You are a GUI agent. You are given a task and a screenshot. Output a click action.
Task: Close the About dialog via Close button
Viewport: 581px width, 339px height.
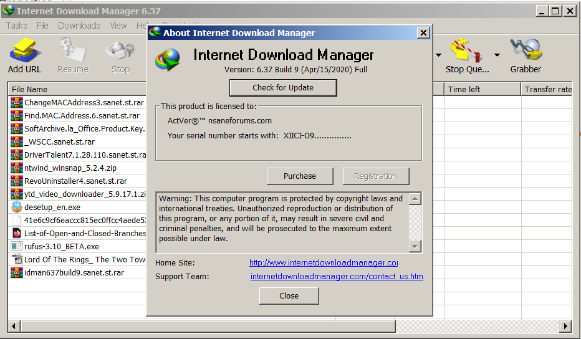pyautogui.click(x=289, y=295)
